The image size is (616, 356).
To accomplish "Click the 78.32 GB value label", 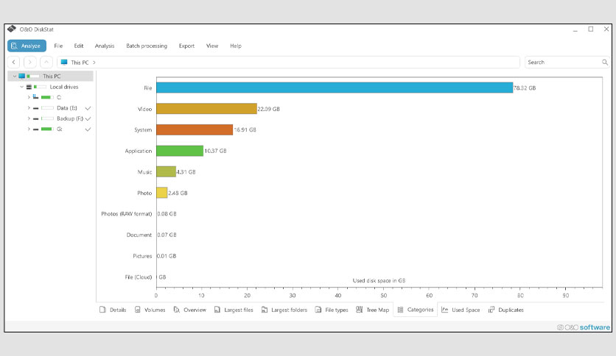I will coord(525,88).
